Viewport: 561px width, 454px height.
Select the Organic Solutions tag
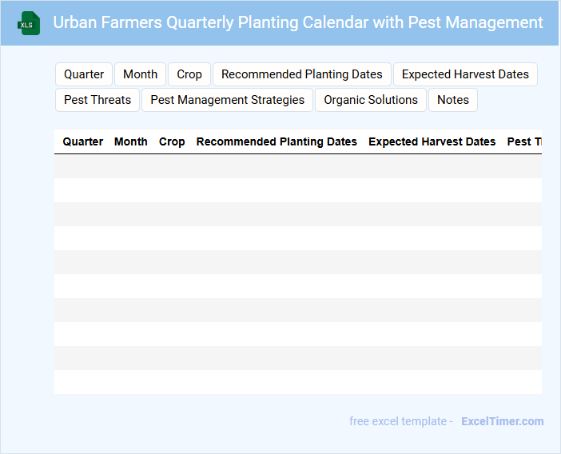(x=371, y=100)
